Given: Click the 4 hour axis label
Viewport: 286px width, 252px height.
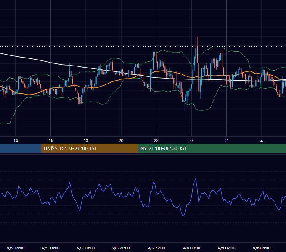Looking at the screenshot, I should pos(262,141).
